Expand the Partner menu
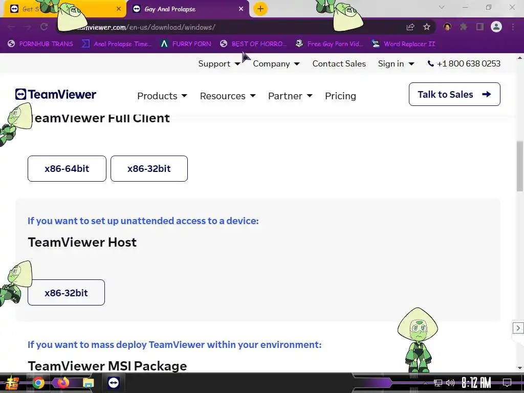Image resolution: width=524 pixels, height=393 pixels. click(x=290, y=96)
